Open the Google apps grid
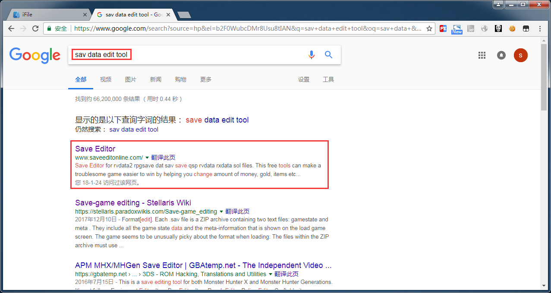The image size is (551, 293). [482, 55]
